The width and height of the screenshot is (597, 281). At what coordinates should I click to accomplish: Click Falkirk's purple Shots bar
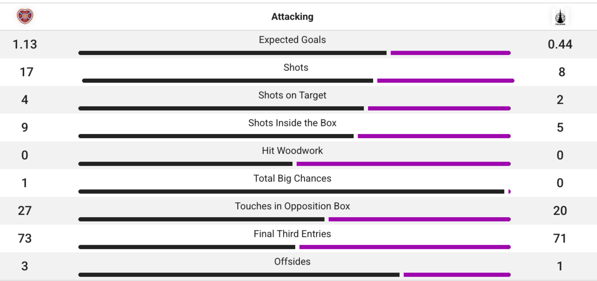pos(446,80)
